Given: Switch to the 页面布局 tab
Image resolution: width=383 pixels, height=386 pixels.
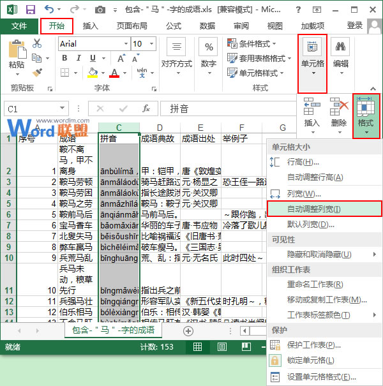Looking at the screenshot, I should pos(131,26).
